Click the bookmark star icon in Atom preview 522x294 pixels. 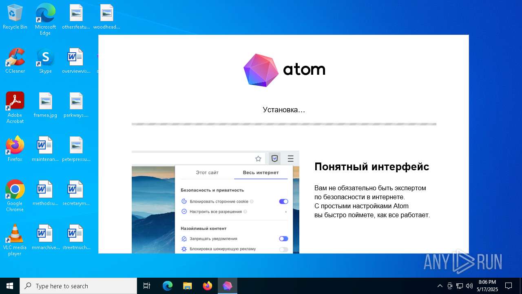coord(258,158)
